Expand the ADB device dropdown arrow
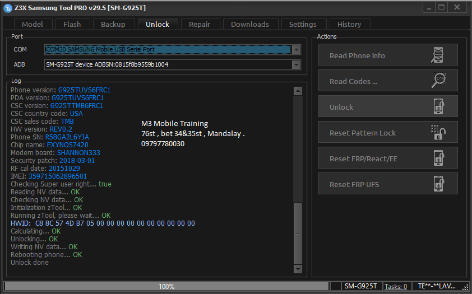 tap(296, 64)
